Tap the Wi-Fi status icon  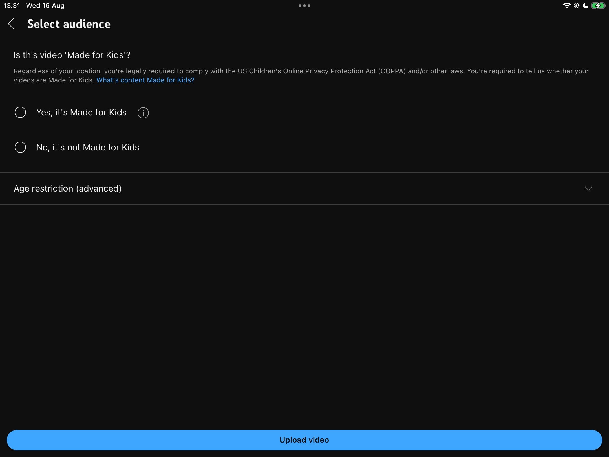pyautogui.click(x=566, y=6)
